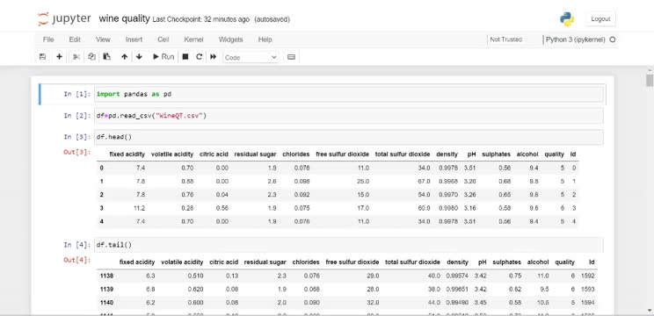This screenshot has width=654, height=316.
Task: Open the View menu
Action: (103, 39)
